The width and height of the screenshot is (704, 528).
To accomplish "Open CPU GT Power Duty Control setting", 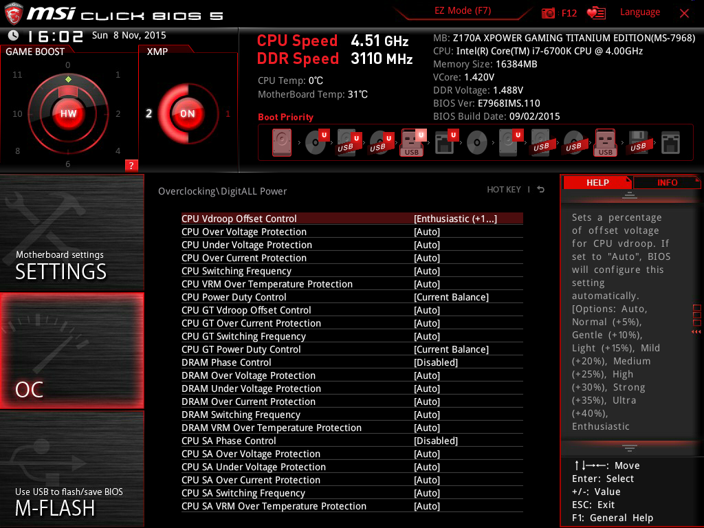I will (352, 349).
